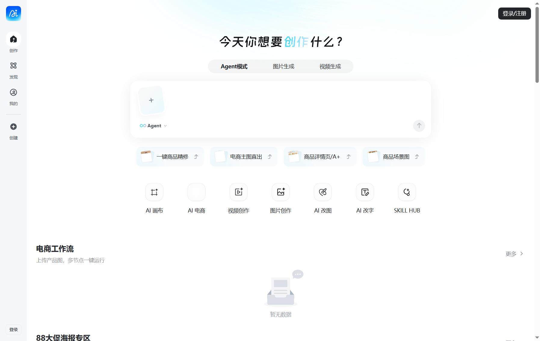Click the arrow on 一键商品精修 chip

pos(196,157)
